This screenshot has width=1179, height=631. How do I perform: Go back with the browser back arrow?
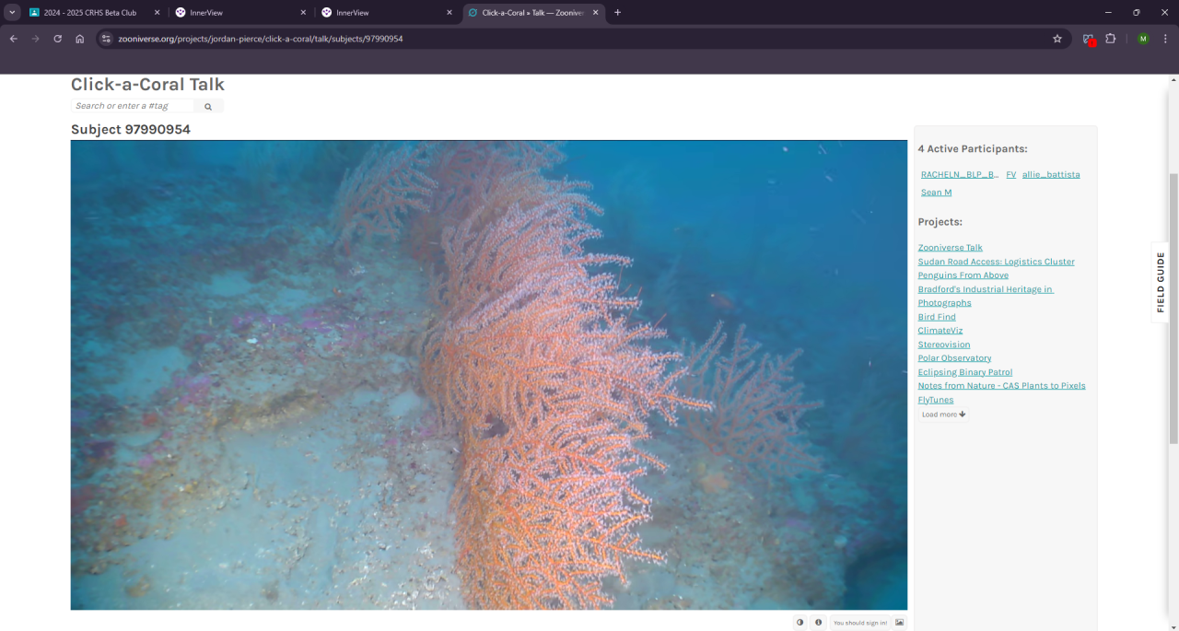tap(13, 39)
